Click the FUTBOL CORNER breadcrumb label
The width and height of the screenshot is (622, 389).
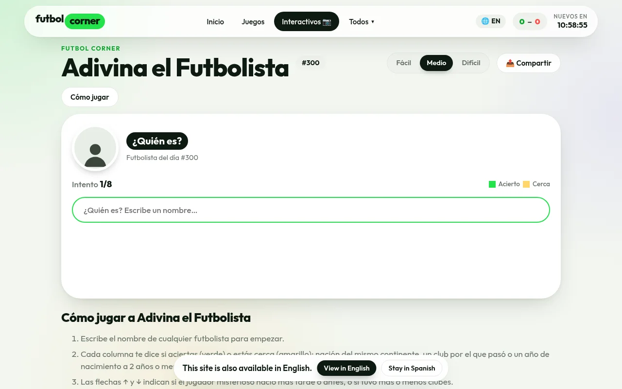click(x=91, y=48)
